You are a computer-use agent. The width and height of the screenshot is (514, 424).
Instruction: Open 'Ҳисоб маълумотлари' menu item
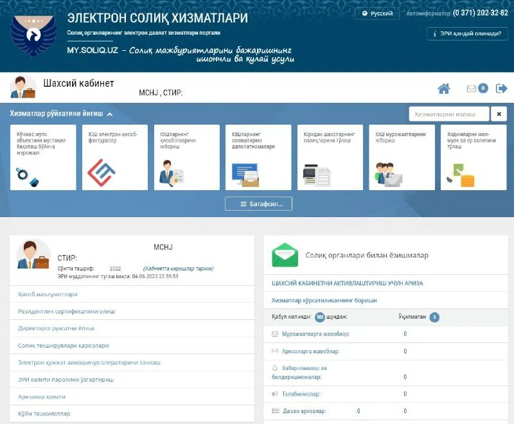[x=132, y=294]
